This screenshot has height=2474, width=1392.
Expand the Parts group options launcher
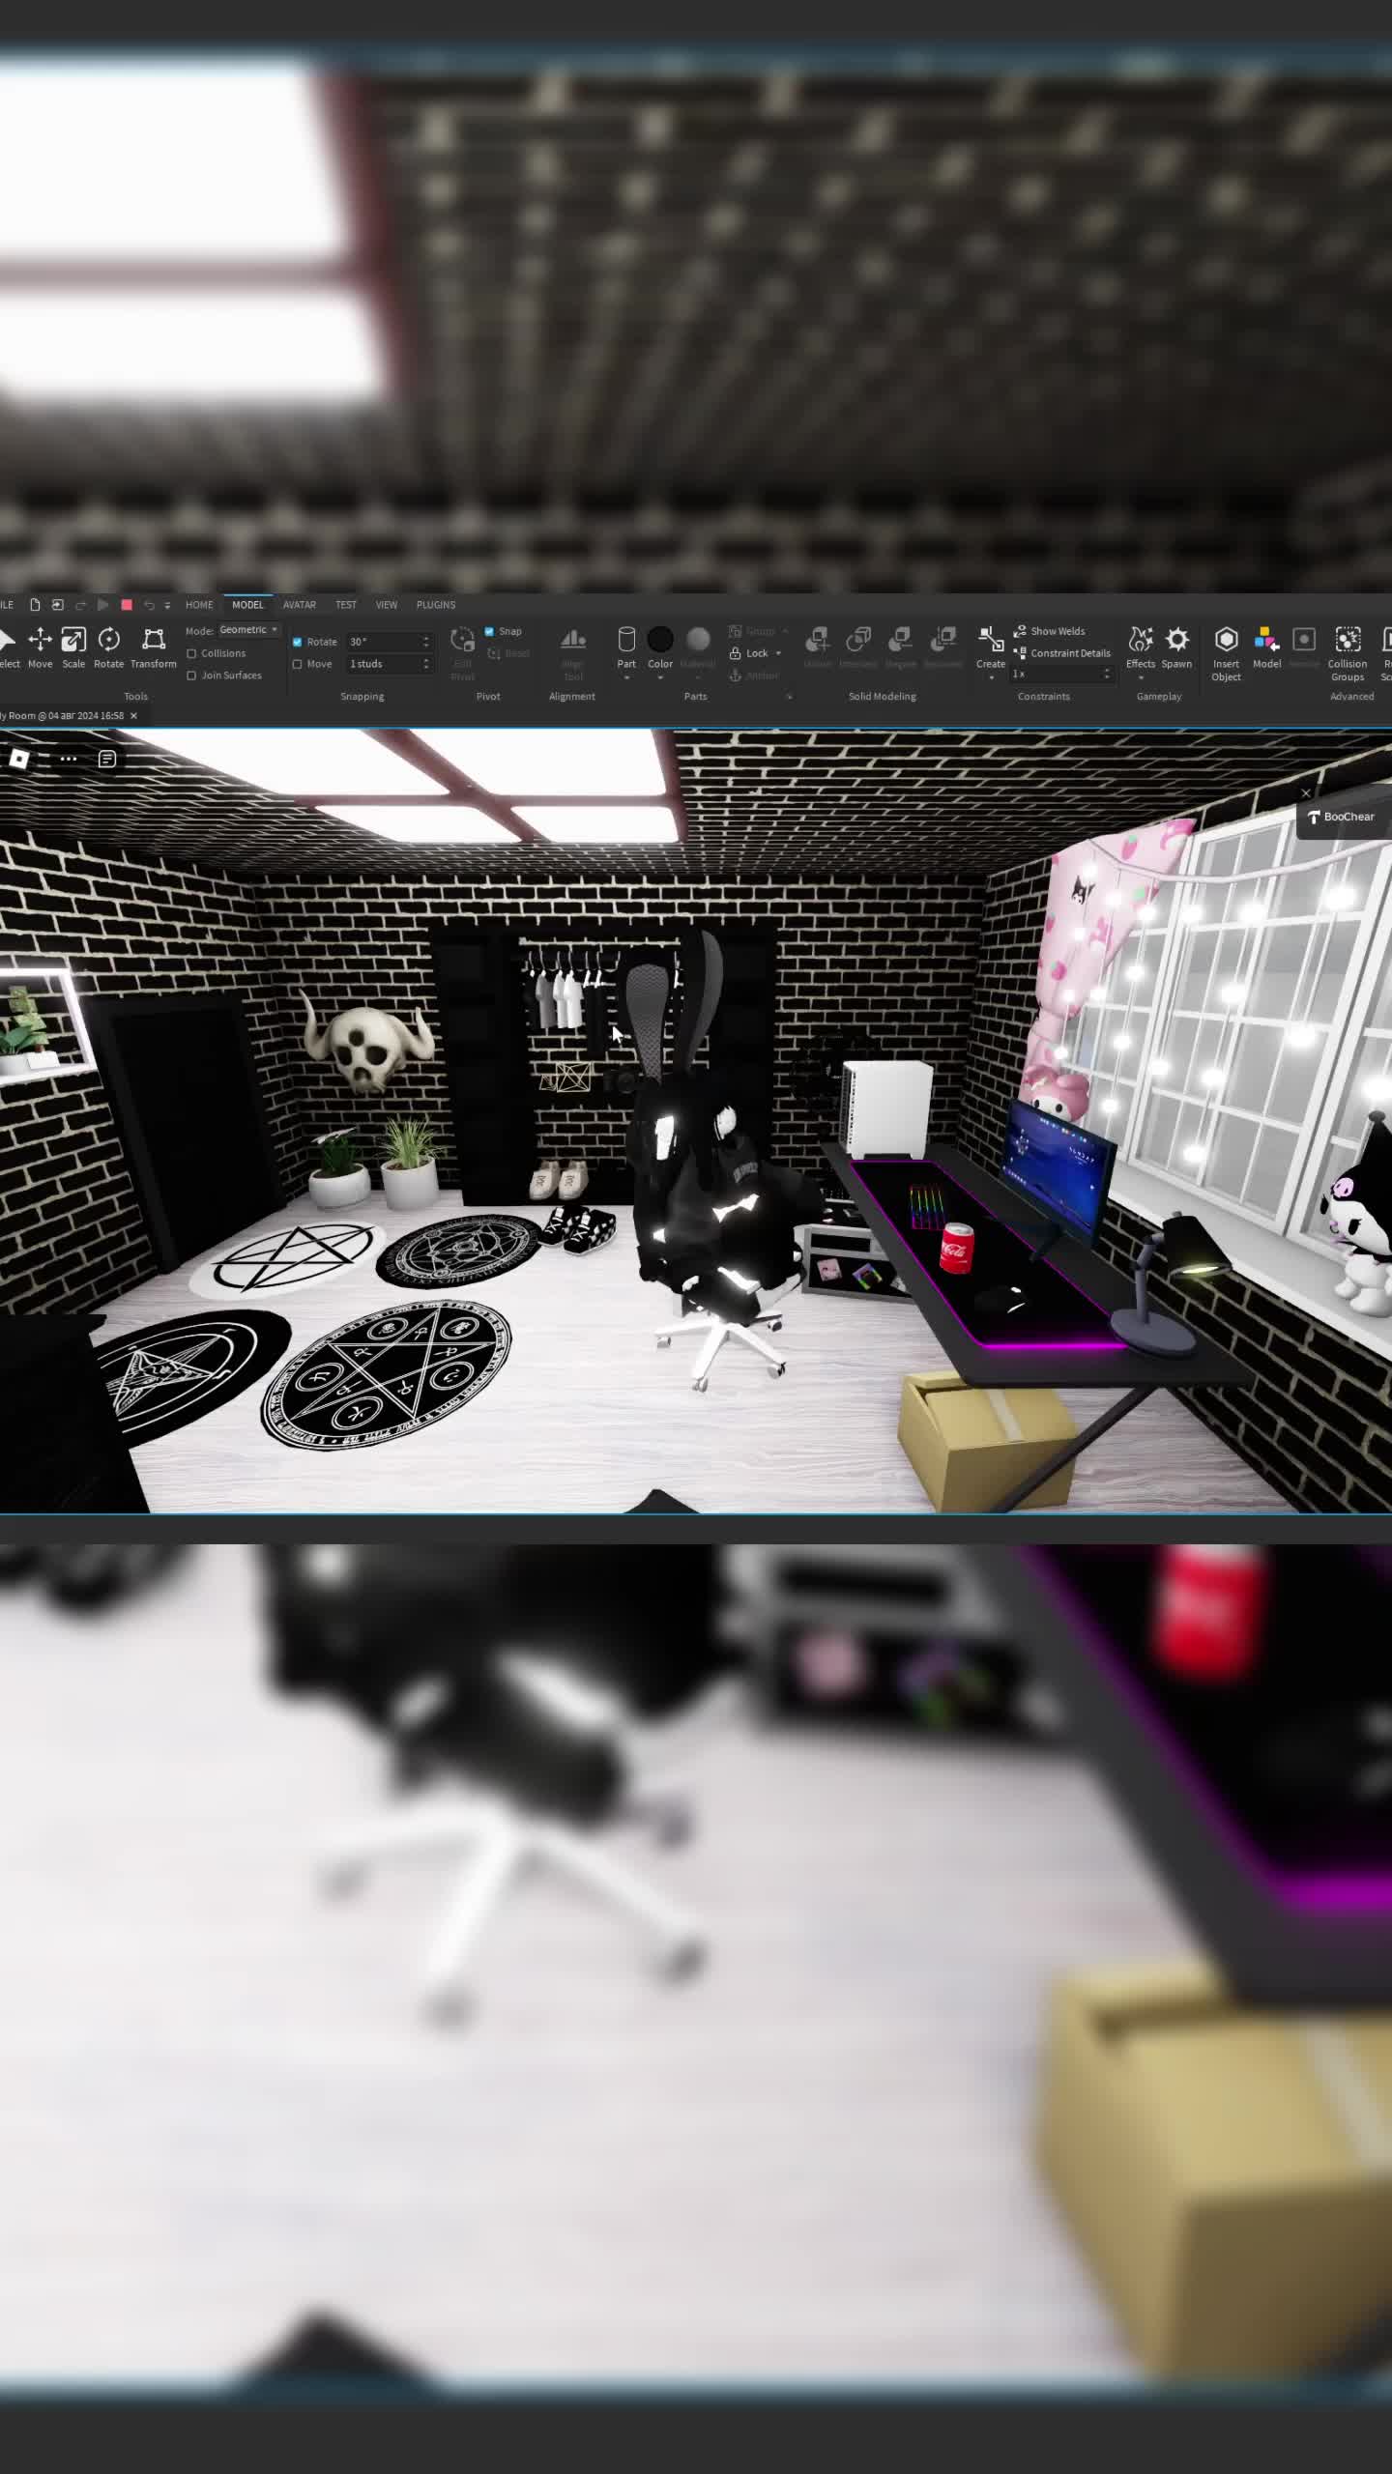click(x=789, y=697)
